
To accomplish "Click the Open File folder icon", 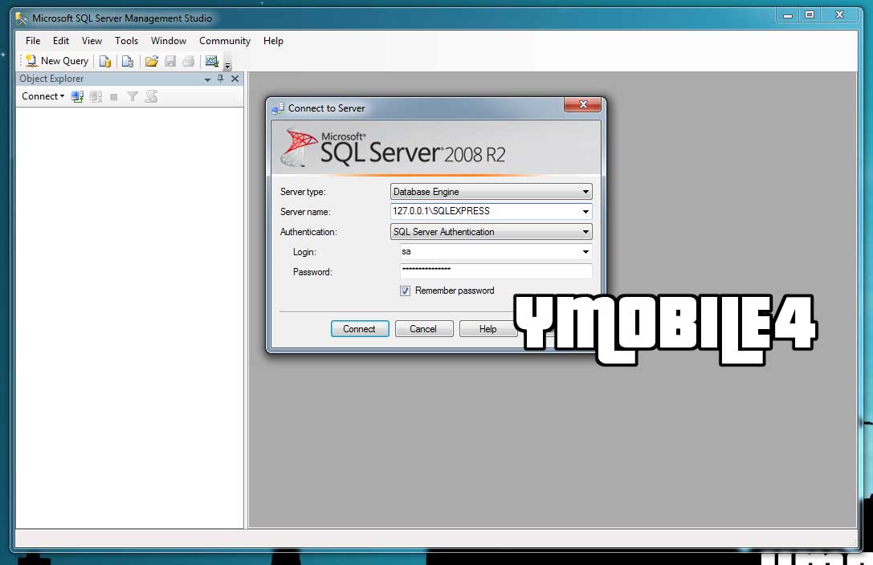I will (x=152, y=61).
